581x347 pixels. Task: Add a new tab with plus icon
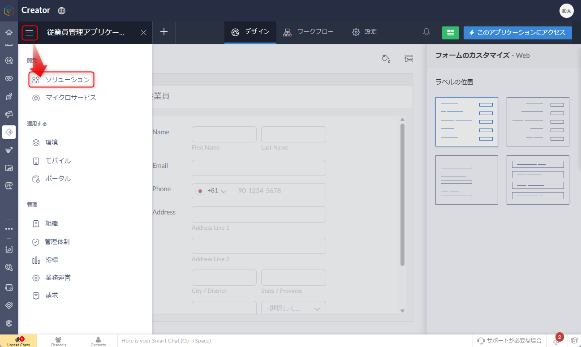[x=164, y=32]
